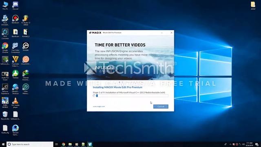Screen dimensions: 261x147
Task: Launch UltraISO shortcut on desktop
Action: (15, 89)
